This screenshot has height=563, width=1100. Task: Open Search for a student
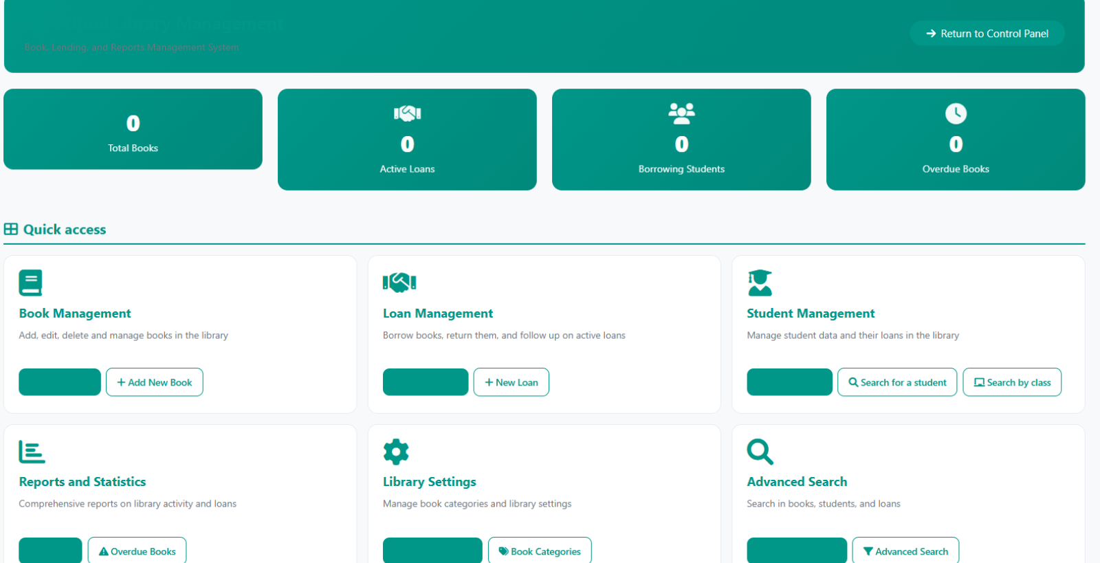coord(897,382)
